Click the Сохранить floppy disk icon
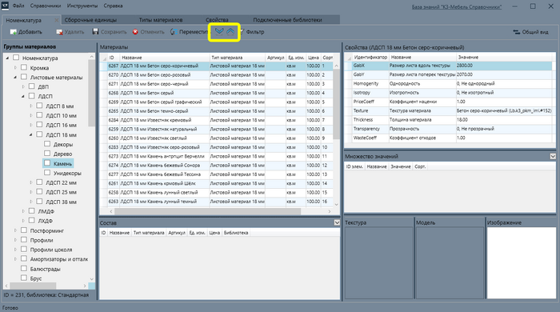 tap(95, 32)
